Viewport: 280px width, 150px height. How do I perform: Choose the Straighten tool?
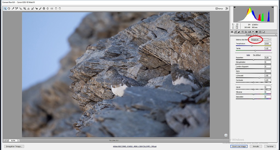click(28, 8)
